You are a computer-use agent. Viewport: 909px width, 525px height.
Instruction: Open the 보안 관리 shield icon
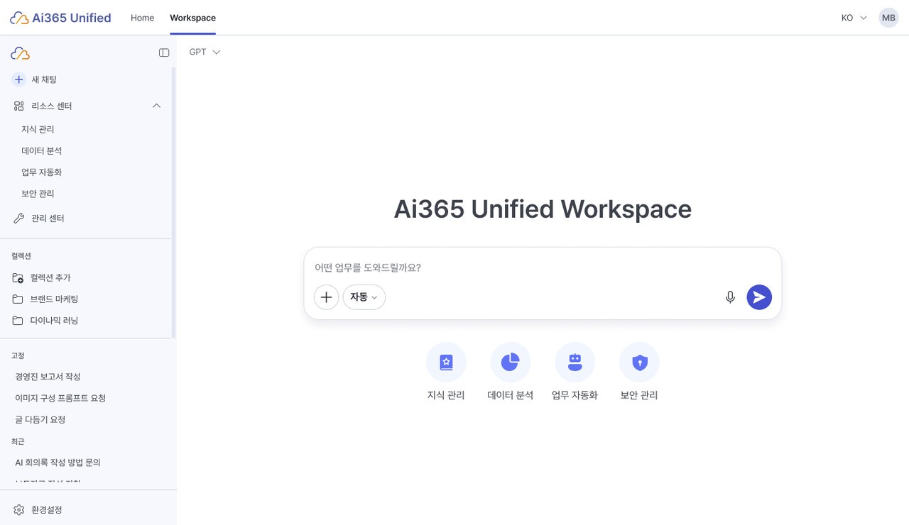click(639, 362)
